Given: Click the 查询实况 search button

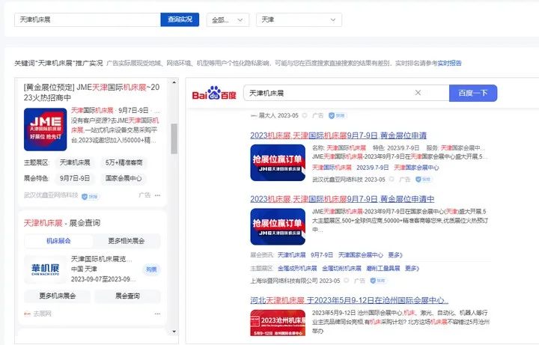Looking at the screenshot, I should [180, 19].
